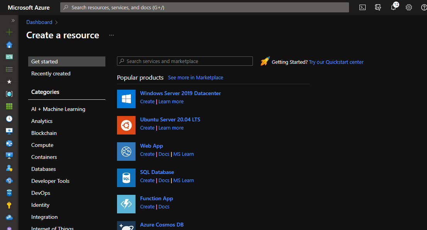Open All services list icon in sidebar
This screenshot has width=427, height=230.
[x=9, y=69]
